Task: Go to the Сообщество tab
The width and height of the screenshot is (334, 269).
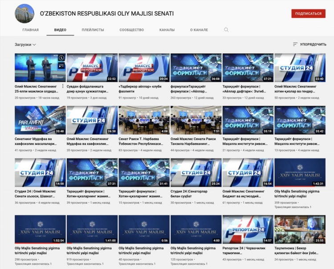Action: click(x=132, y=30)
